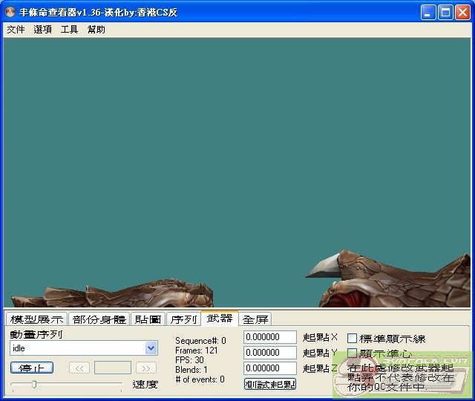The image size is (475, 401).
Task: Open the 選項 menu
Action: tap(42, 30)
